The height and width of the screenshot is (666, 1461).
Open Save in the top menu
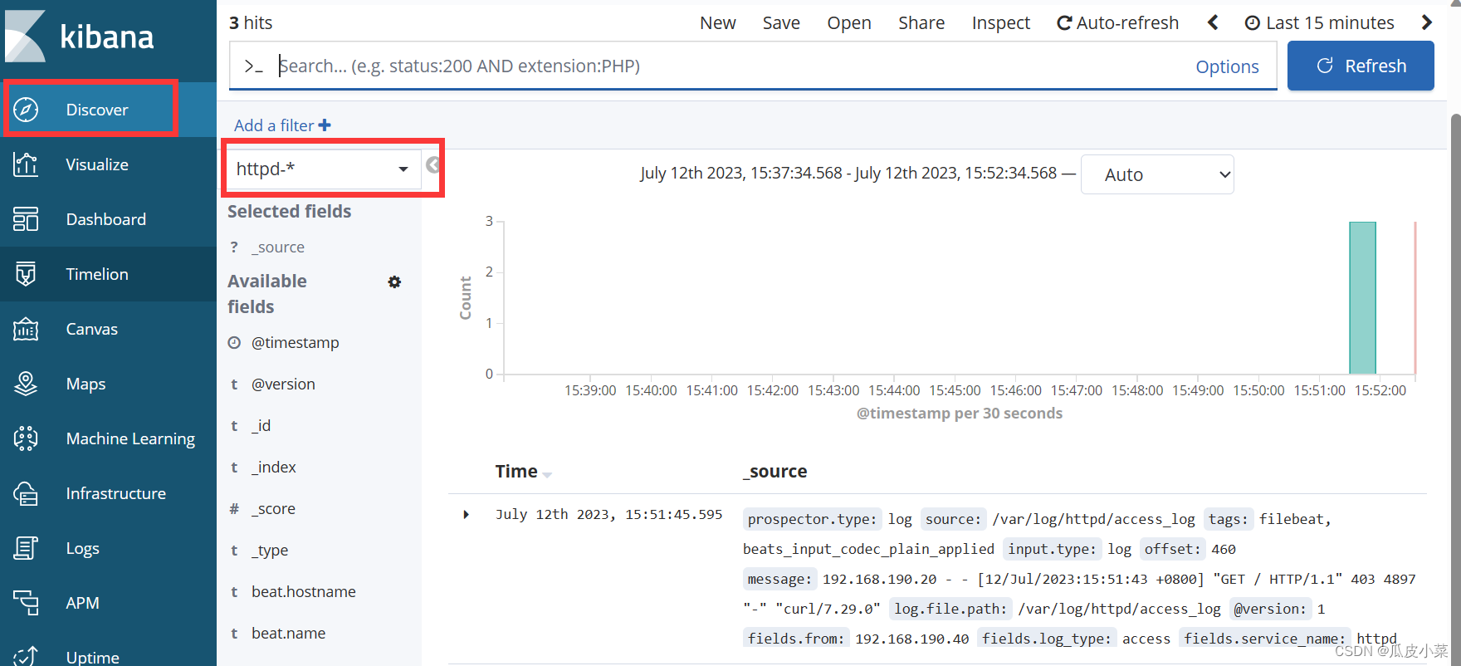click(x=781, y=22)
